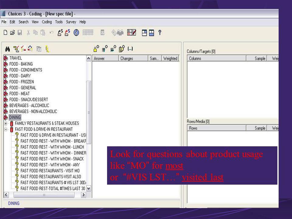Click the bracketed ellipsis icon
Screen dimensions: 292x219
(x=130, y=49)
